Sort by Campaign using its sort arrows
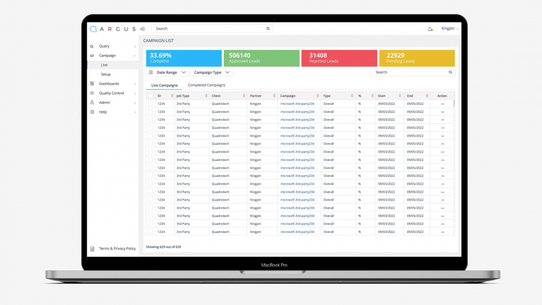Screen dimensions: 542x305 coord(318,96)
